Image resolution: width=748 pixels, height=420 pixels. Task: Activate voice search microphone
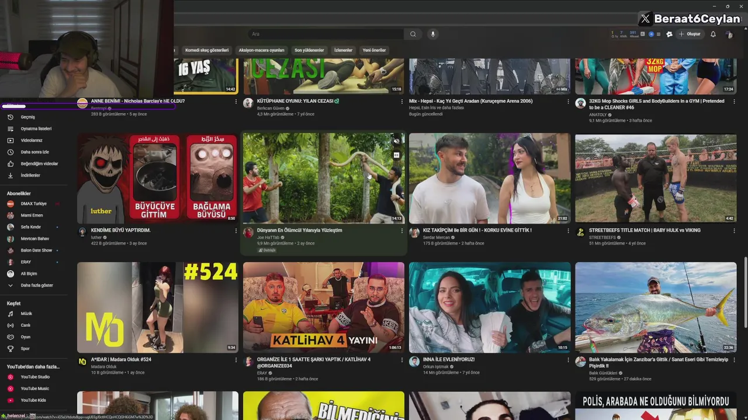click(433, 34)
